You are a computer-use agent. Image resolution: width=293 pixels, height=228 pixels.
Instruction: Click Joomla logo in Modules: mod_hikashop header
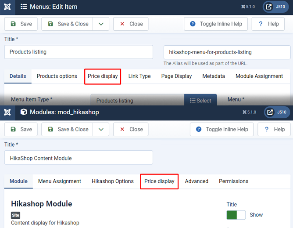pyautogui.click(x=7, y=112)
